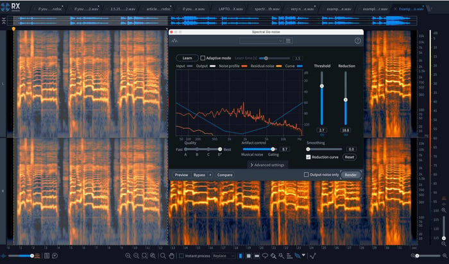Switch to the very n...e.wav tab
This screenshot has height=264, width=449.
pyautogui.click(x=302, y=9)
